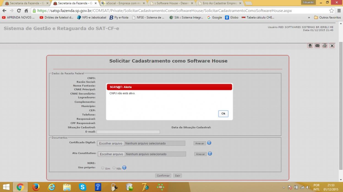The height and width of the screenshot is (192, 343).
Task: Click Anexar for Ato Constitutivo
Action: [200, 154]
